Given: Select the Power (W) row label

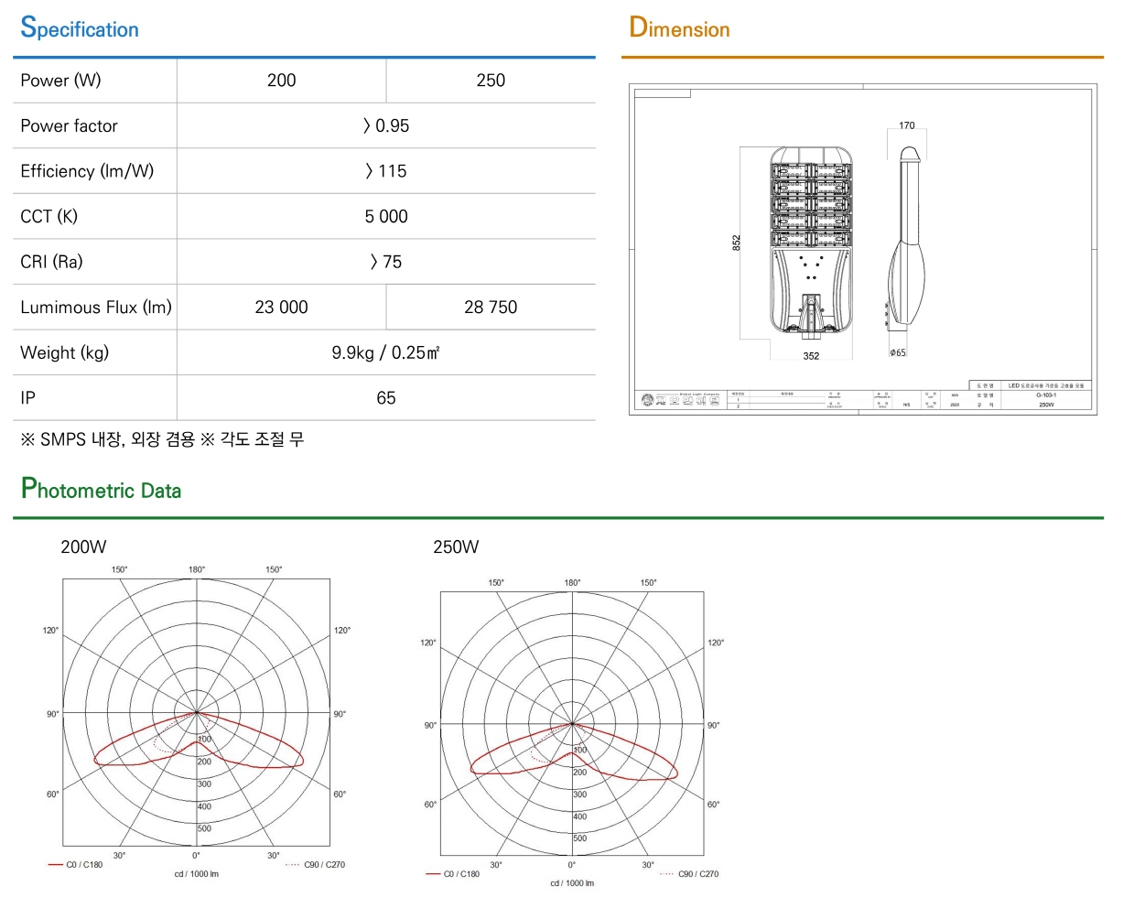Looking at the screenshot, I should 60,81.
